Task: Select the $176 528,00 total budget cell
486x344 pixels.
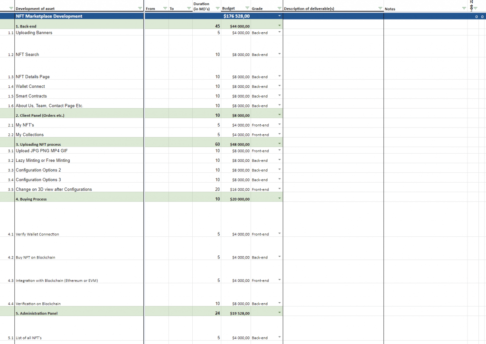Action: click(236, 16)
